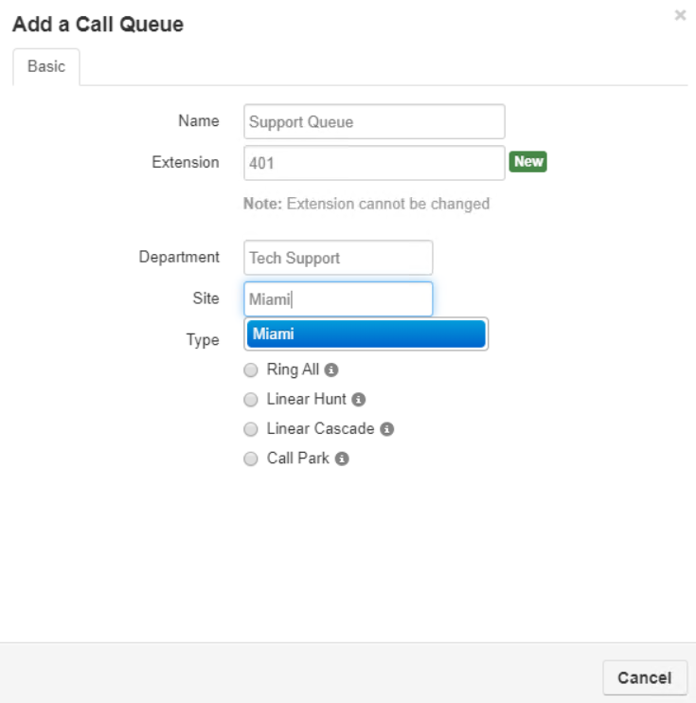Switch to the Basic tab
Image resolution: width=696 pixels, height=703 pixels.
[46, 67]
